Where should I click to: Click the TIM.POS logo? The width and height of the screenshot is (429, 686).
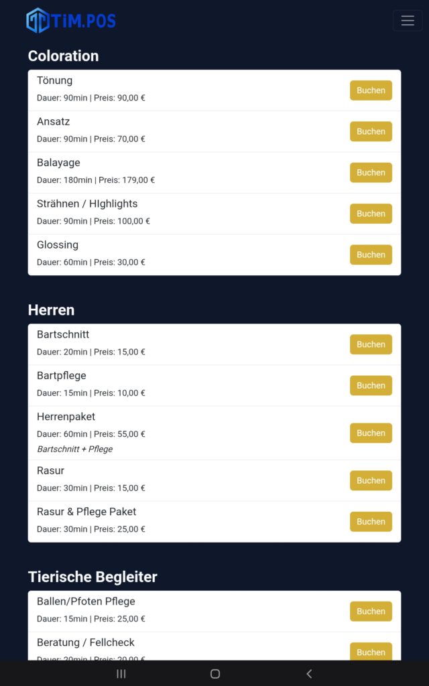[x=71, y=21]
